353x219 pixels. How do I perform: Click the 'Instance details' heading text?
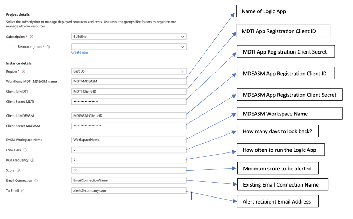tap(19, 63)
